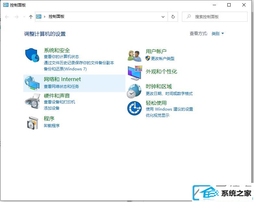
Task: Open the System and Security shield icon
Action: point(32,55)
